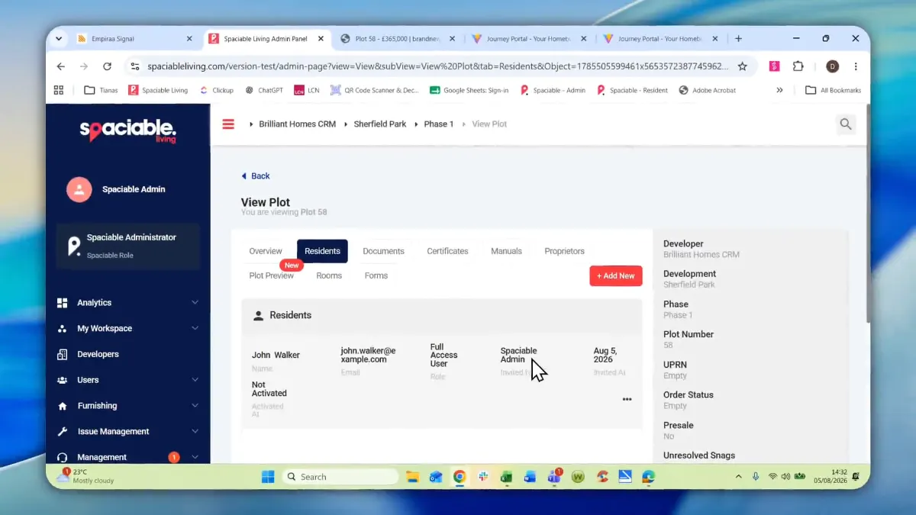Open the tab groups grid icon in bookmarks bar
This screenshot has width=916, height=515.
[59, 90]
